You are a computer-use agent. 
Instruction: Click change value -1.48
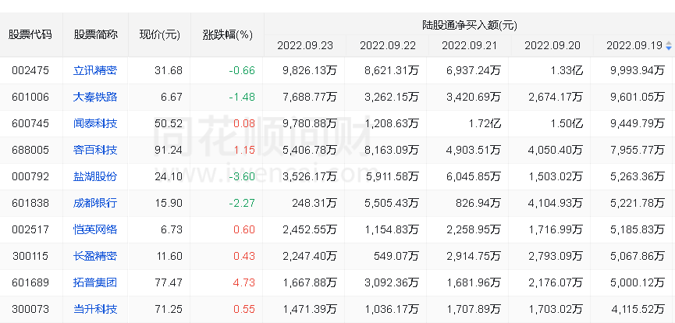[242, 97]
